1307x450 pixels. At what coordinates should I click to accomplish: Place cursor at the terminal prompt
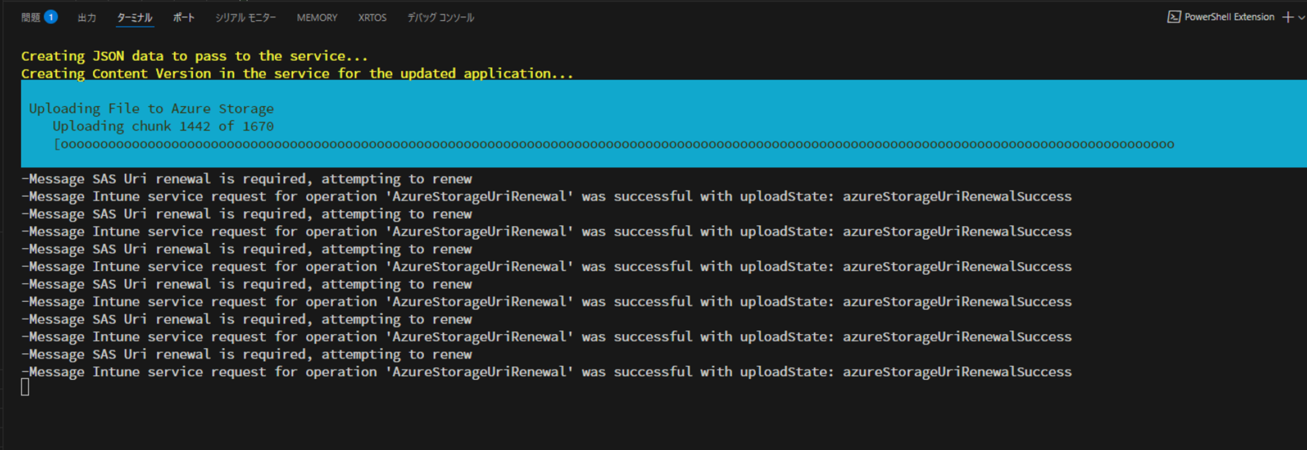coord(25,387)
